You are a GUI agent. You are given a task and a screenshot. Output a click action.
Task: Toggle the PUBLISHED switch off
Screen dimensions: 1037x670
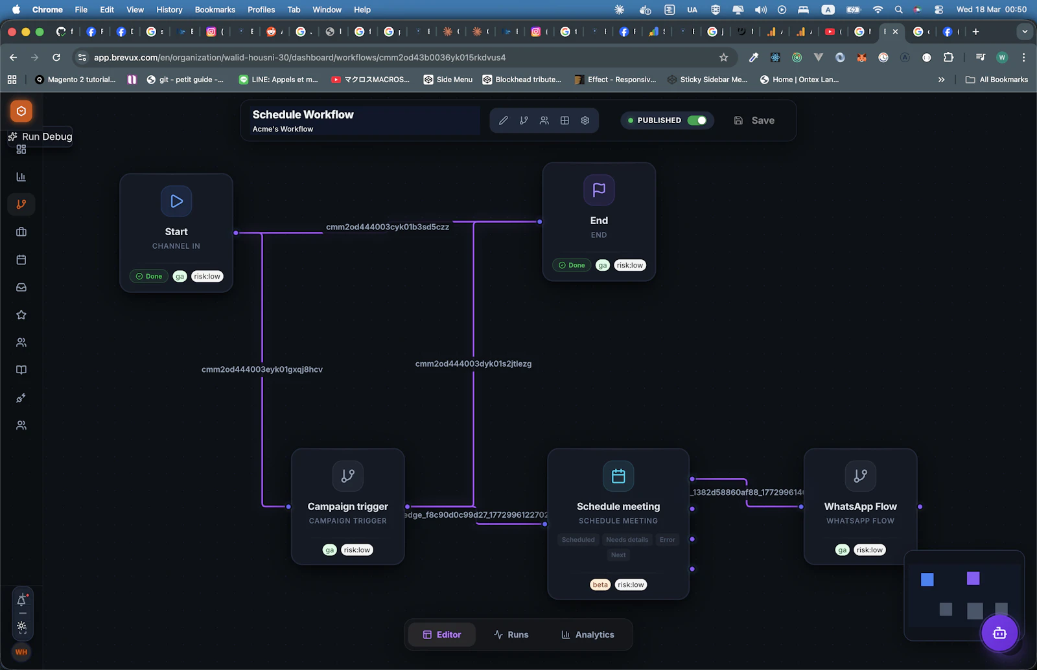point(698,120)
